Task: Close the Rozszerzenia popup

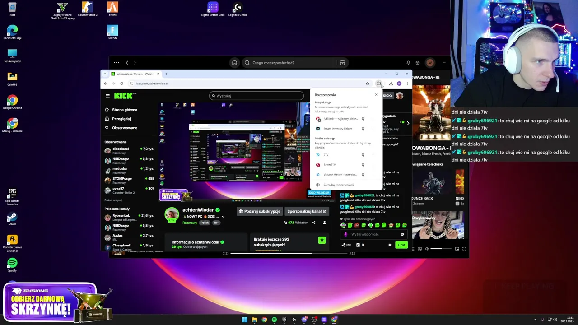Action: coord(376,95)
